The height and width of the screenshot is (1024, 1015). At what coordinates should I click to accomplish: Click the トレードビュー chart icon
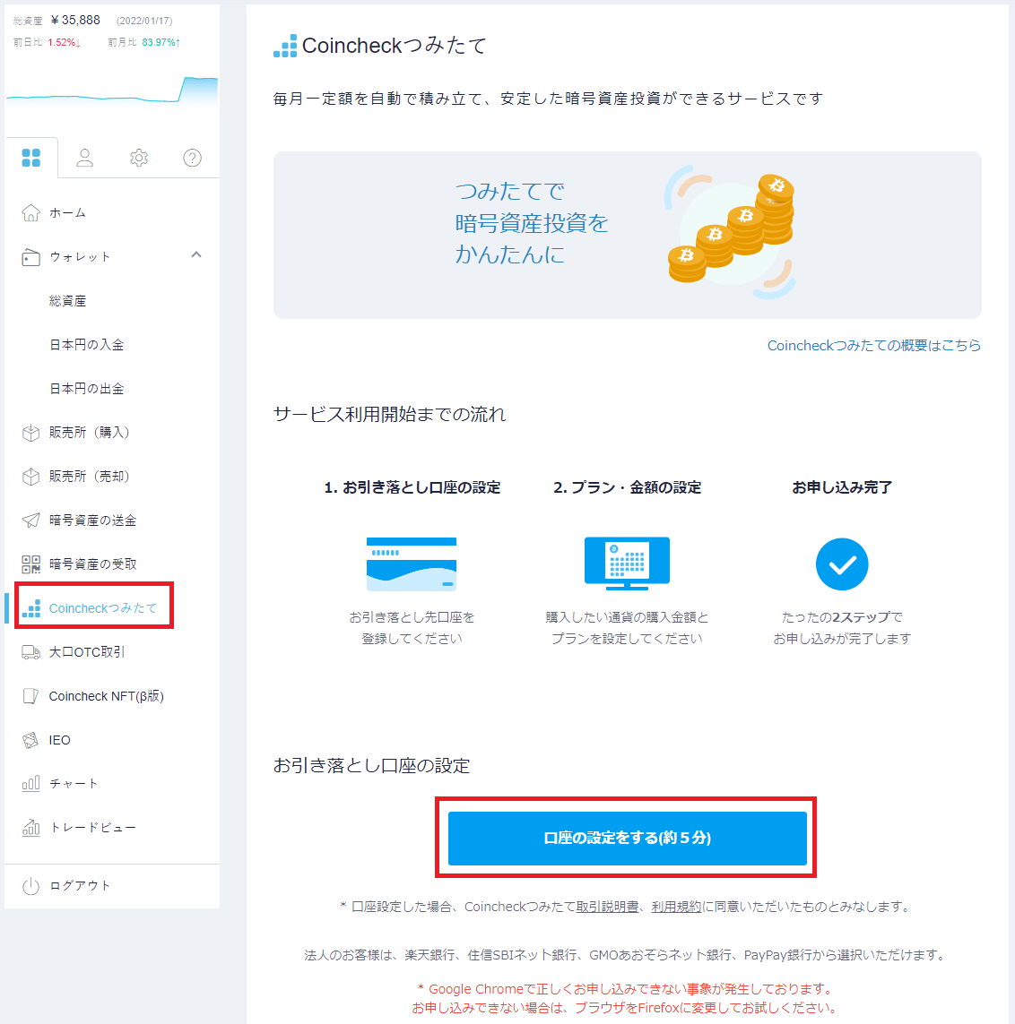pos(30,828)
